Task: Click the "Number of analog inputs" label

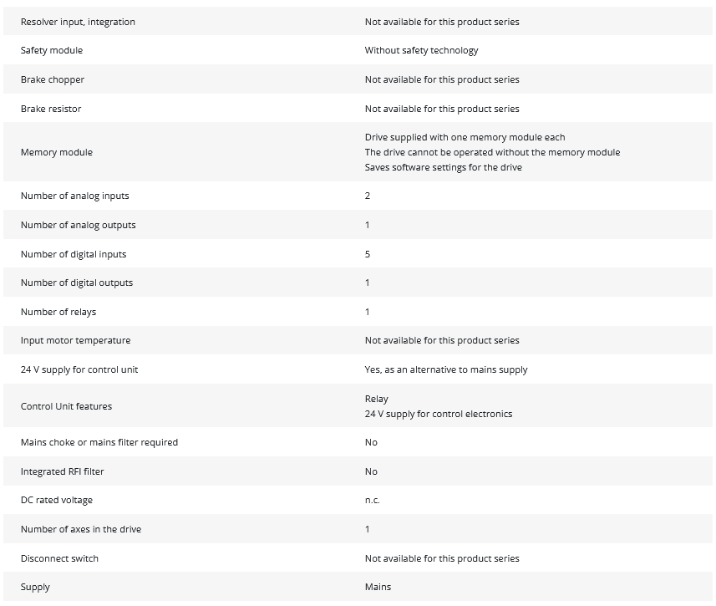Action: (75, 196)
